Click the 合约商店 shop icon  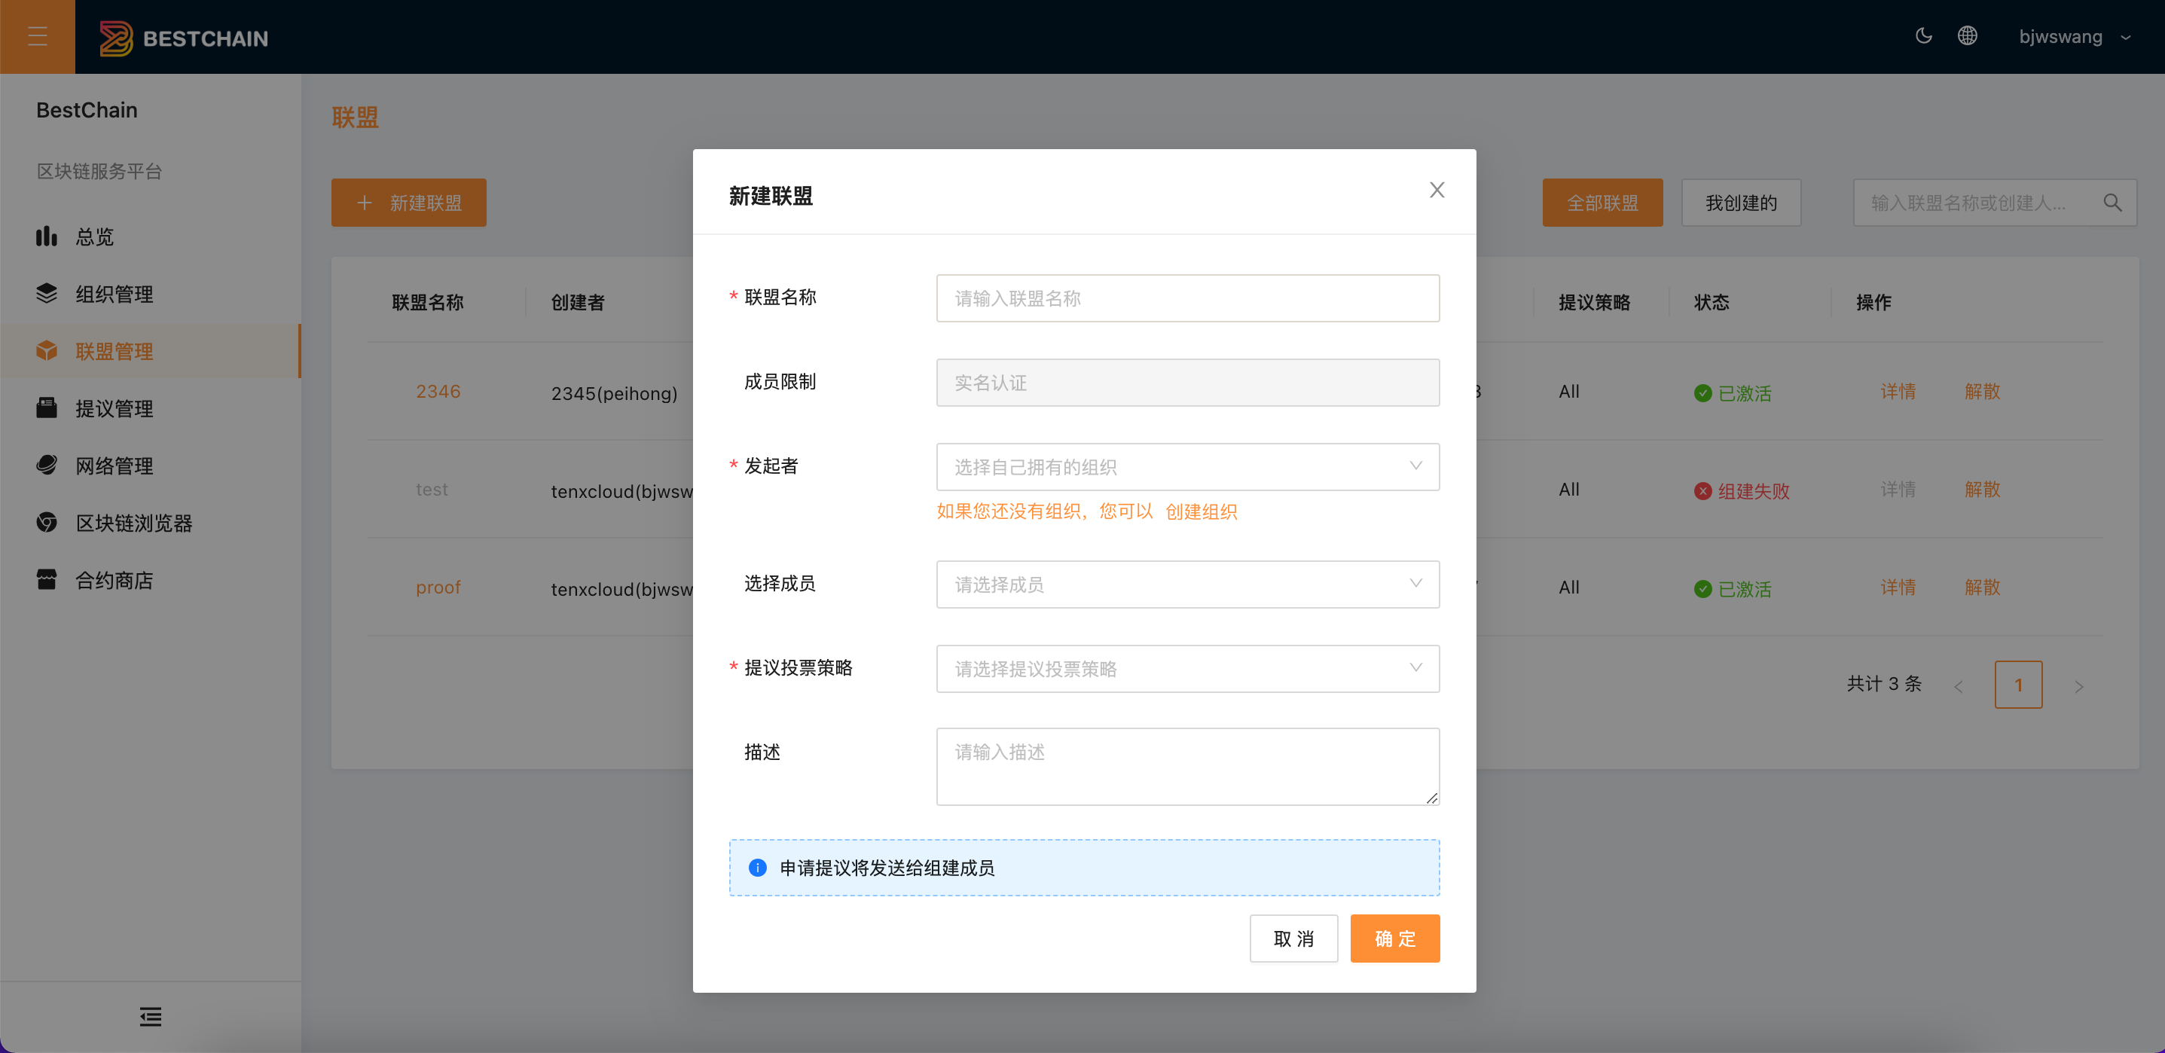(x=46, y=579)
